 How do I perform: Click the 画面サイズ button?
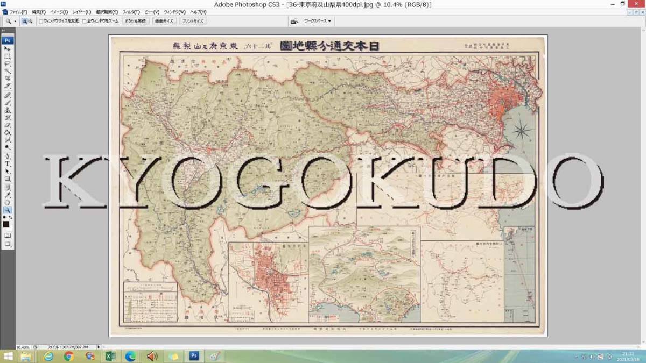[164, 22]
